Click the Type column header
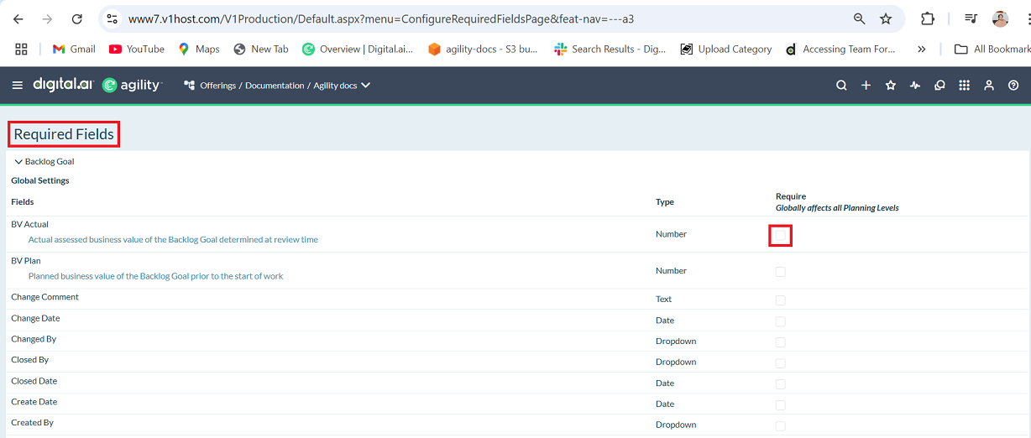 coord(665,202)
